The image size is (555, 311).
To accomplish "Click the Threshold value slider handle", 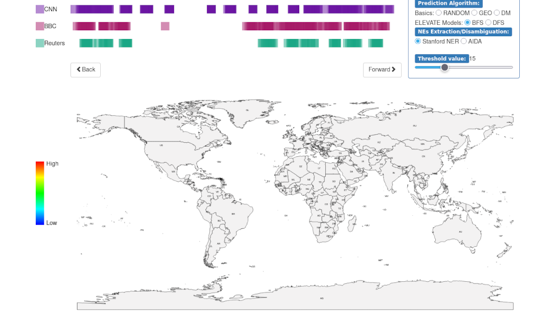I will 444,68.
